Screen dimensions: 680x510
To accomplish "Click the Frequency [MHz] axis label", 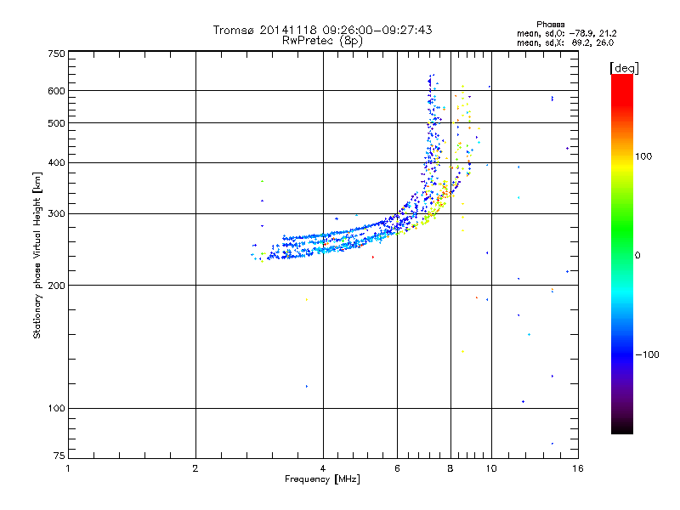I will tap(322, 479).
